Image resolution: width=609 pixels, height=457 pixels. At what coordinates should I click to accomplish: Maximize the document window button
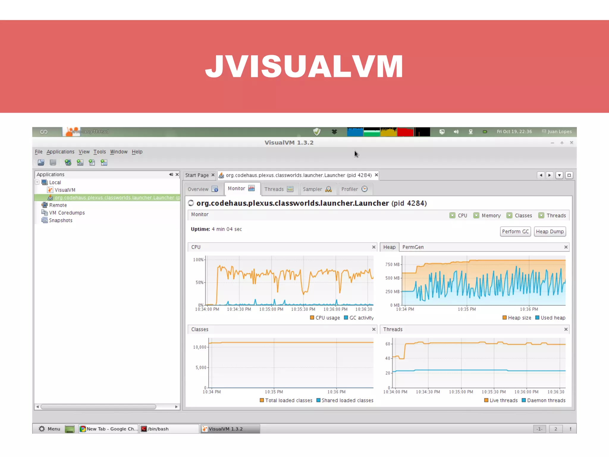click(x=569, y=175)
